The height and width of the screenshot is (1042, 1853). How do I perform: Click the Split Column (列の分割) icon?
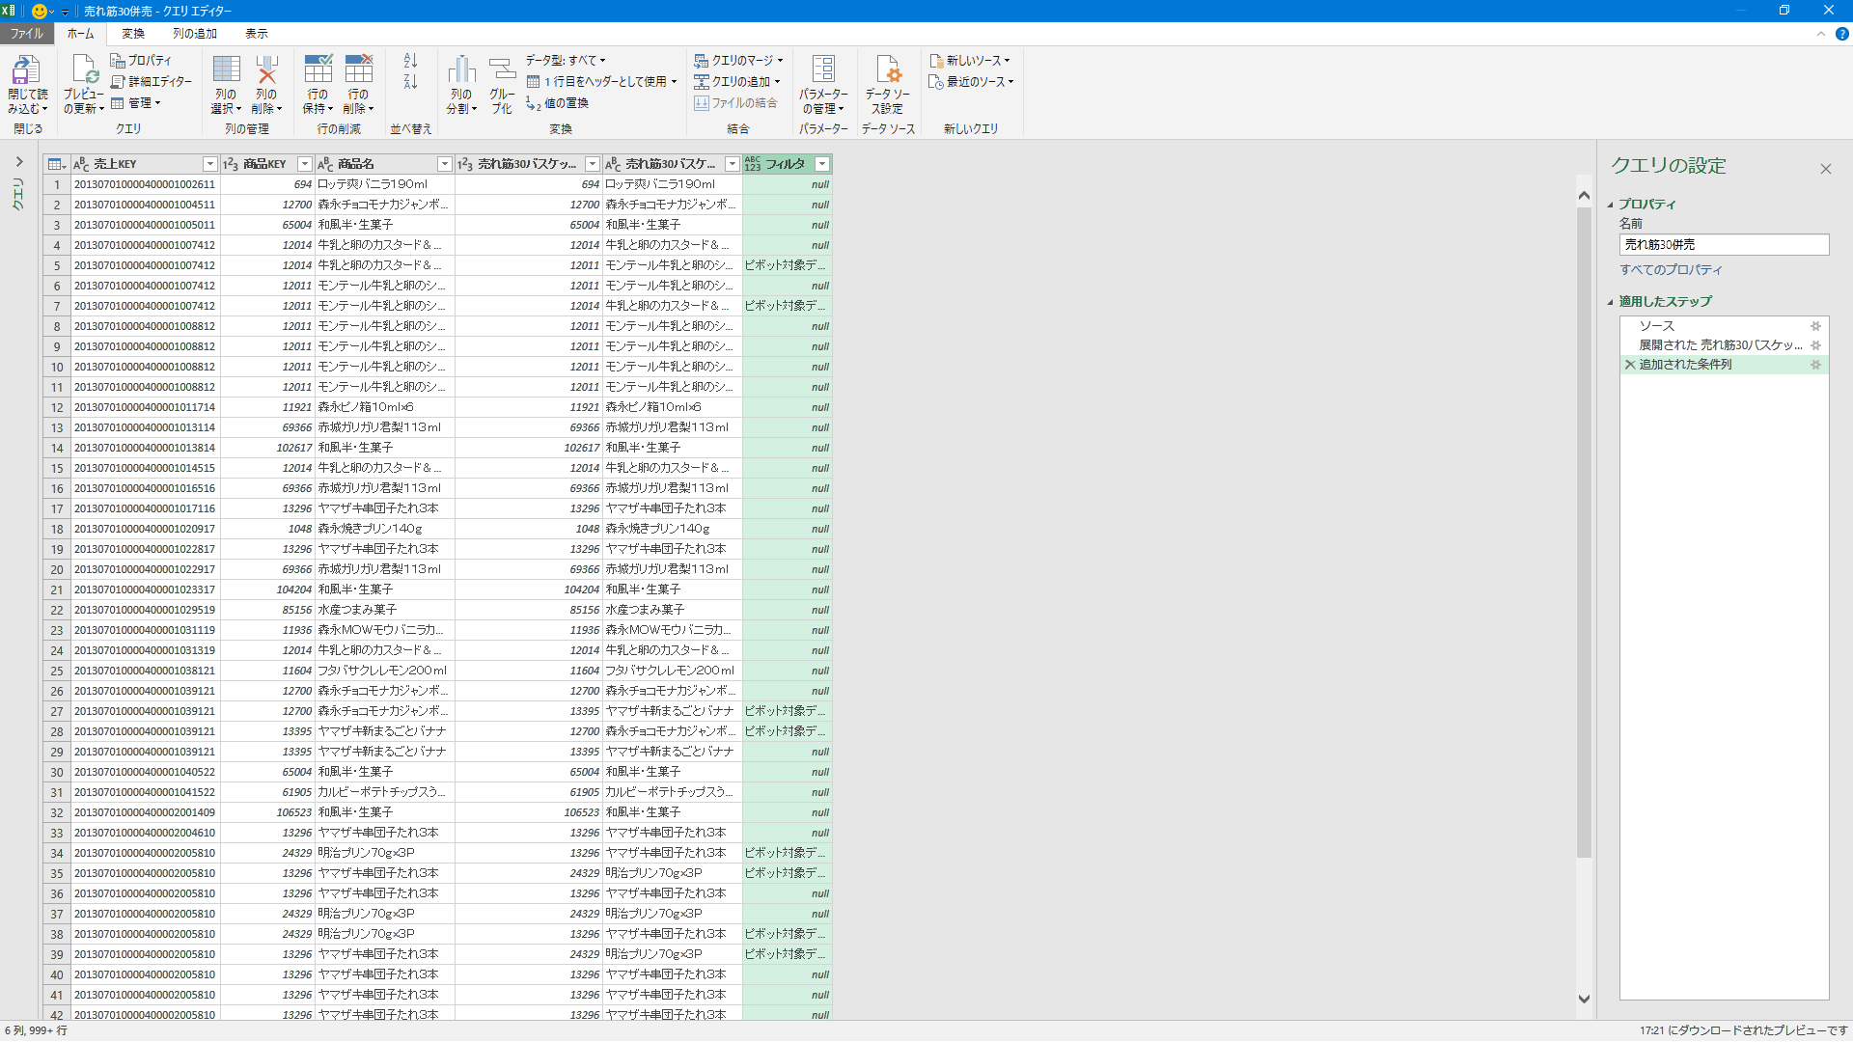click(x=461, y=70)
